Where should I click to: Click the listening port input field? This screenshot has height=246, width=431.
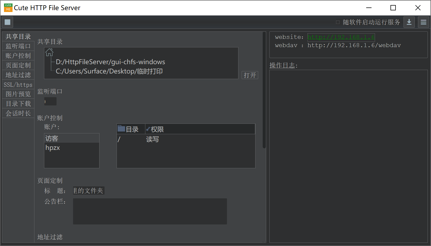pos(50,101)
